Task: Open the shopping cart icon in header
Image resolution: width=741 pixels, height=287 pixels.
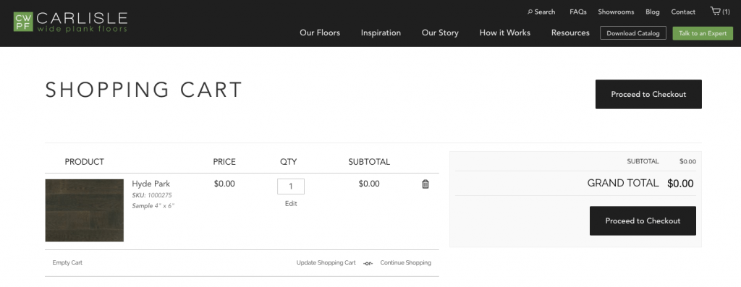Action: (720, 12)
